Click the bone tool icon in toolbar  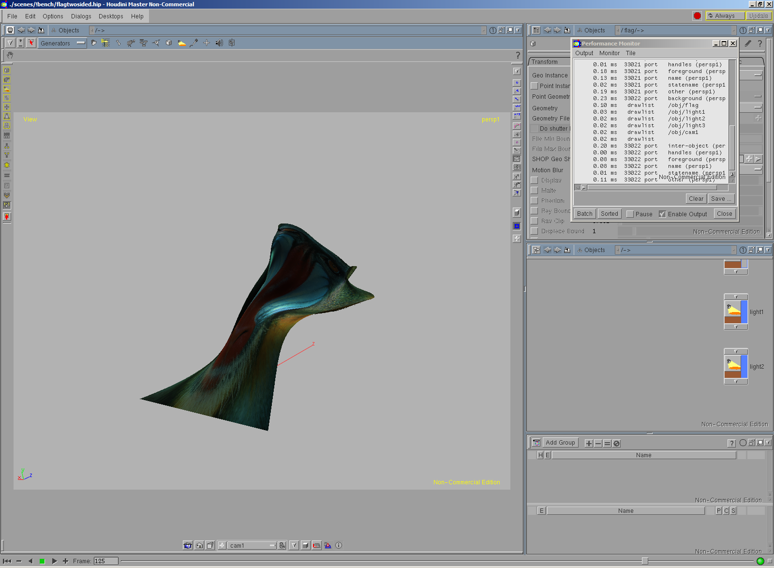(x=118, y=43)
